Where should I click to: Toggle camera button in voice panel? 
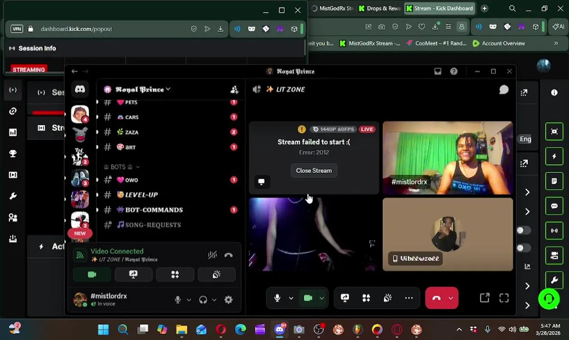92,274
